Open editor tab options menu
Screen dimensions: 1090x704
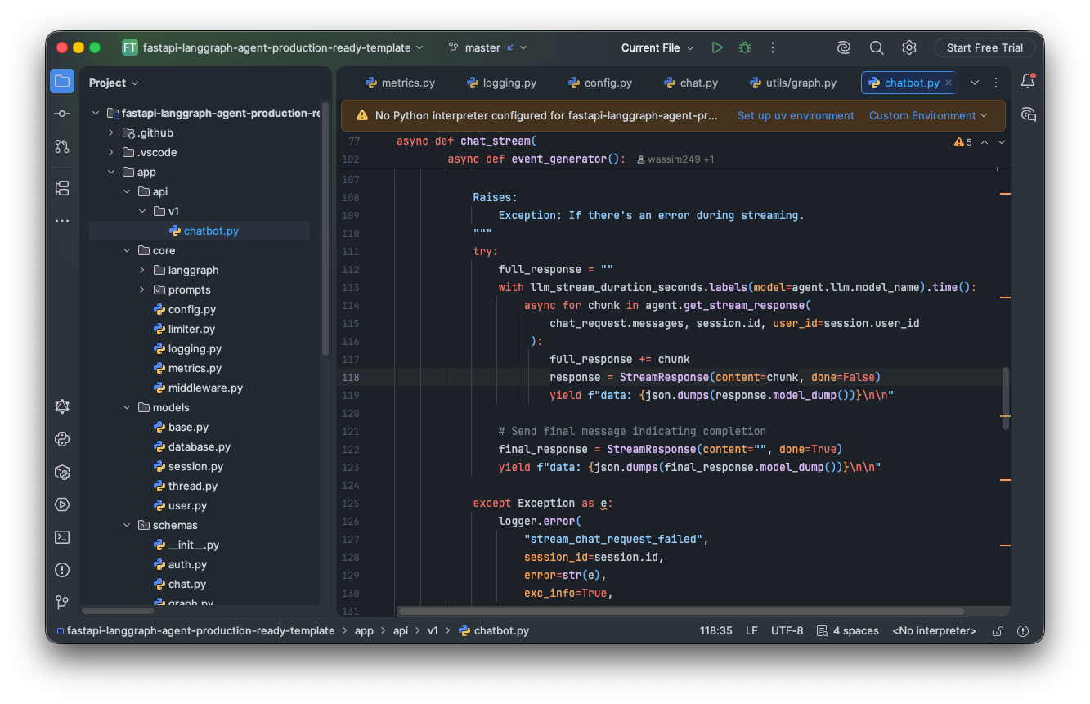996,83
